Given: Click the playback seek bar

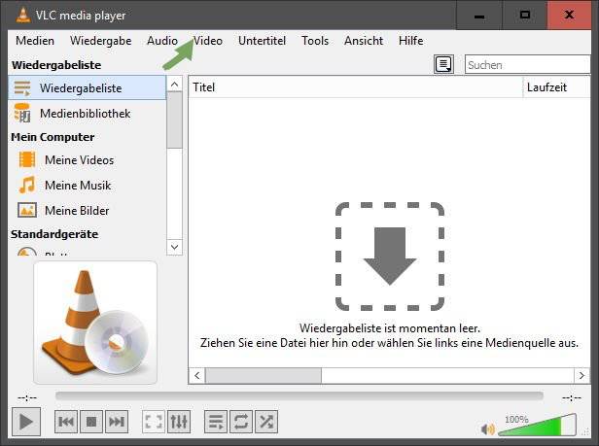Looking at the screenshot, I should tap(299, 396).
